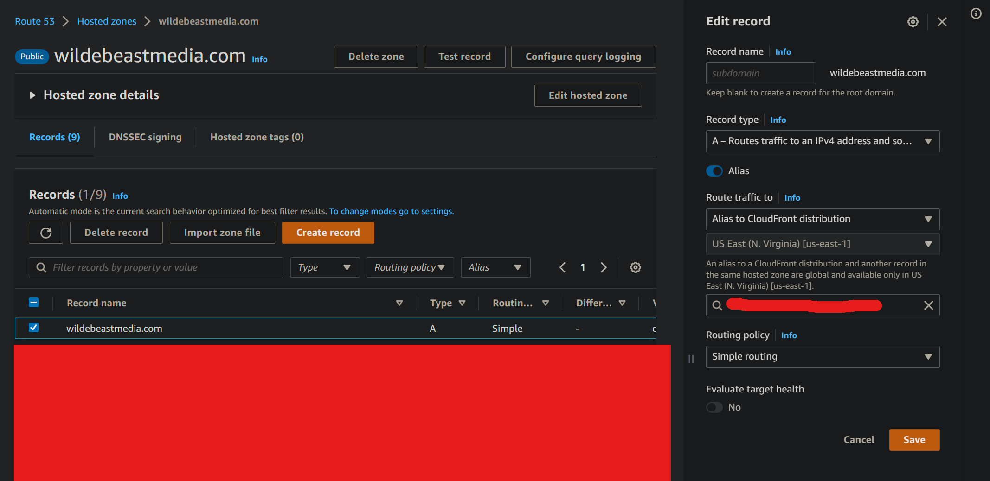Open Edit record panel preferences gear
Viewport: 990px width, 481px height.
click(x=913, y=22)
